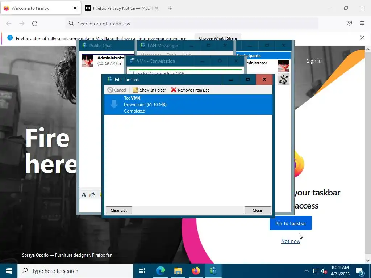
Task: Click Sign in on the Firefox welcome page
Action: (x=314, y=61)
